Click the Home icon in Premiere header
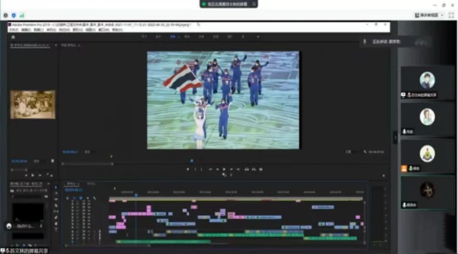This screenshot has height=254, width=458. click(13, 37)
